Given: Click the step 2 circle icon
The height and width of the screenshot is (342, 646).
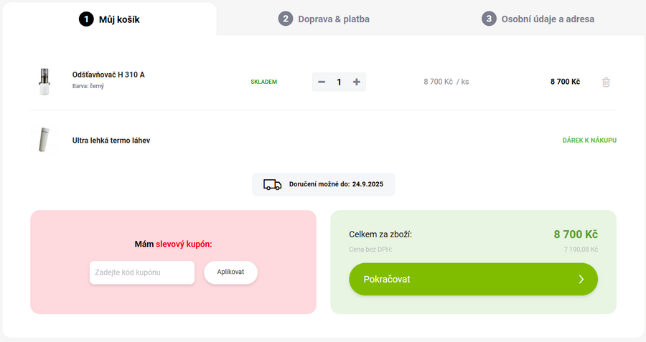Looking at the screenshot, I should 286,19.
